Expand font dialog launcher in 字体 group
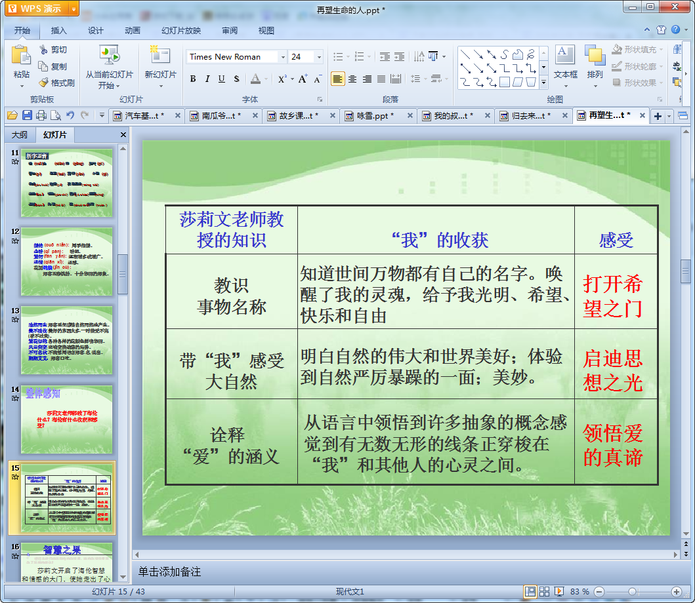 coord(320,99)
